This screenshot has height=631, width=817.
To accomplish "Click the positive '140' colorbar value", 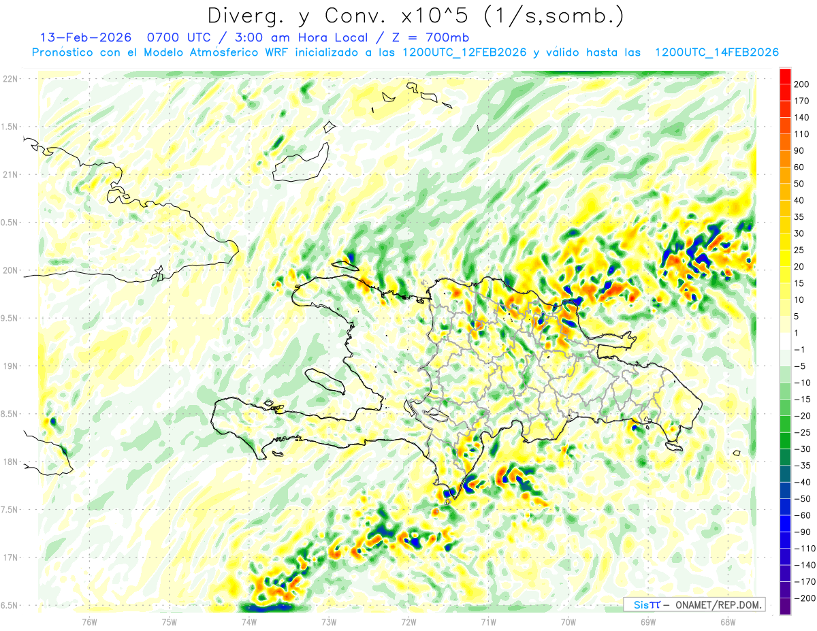I will point(802,118).
